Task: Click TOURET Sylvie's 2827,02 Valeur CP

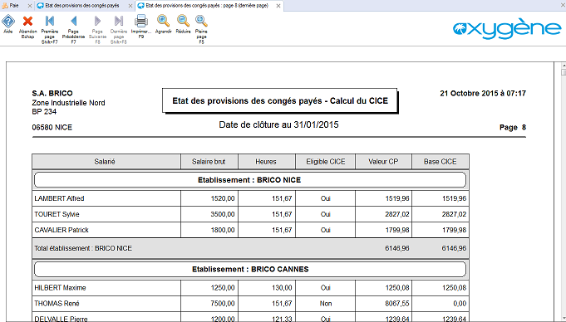Action: point(397,214)
